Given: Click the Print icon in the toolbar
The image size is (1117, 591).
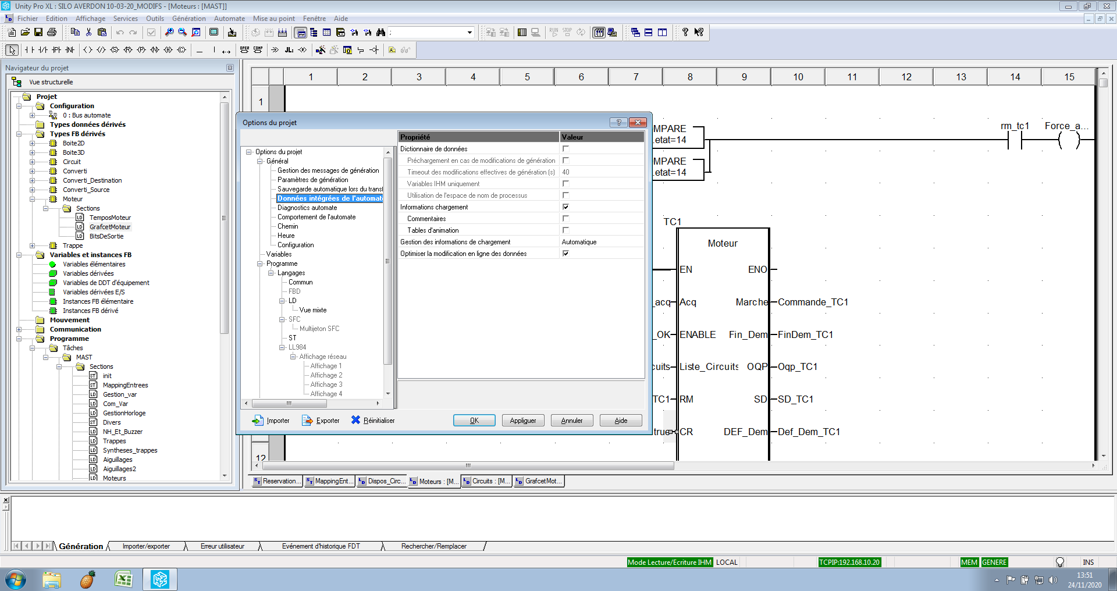Looking at the screenshot, I should tap(52, 33).
